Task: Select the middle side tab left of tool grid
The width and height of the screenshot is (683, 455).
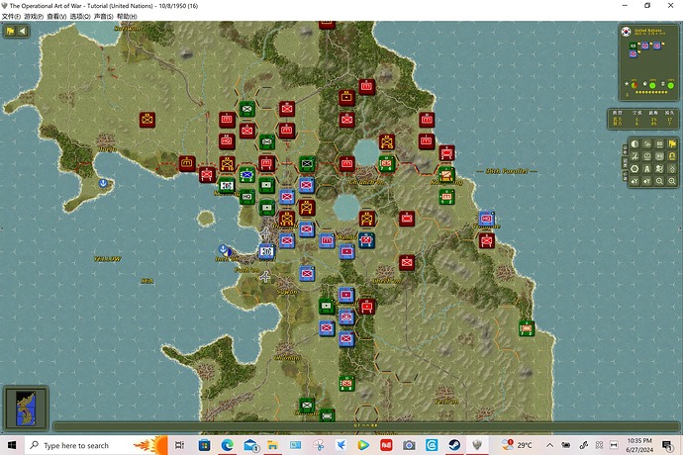Action: coord(625,163)
